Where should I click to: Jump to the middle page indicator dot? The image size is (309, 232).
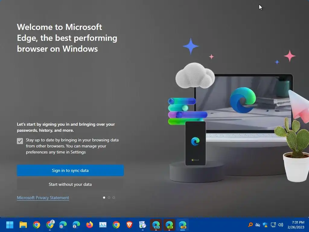point(109,198)
